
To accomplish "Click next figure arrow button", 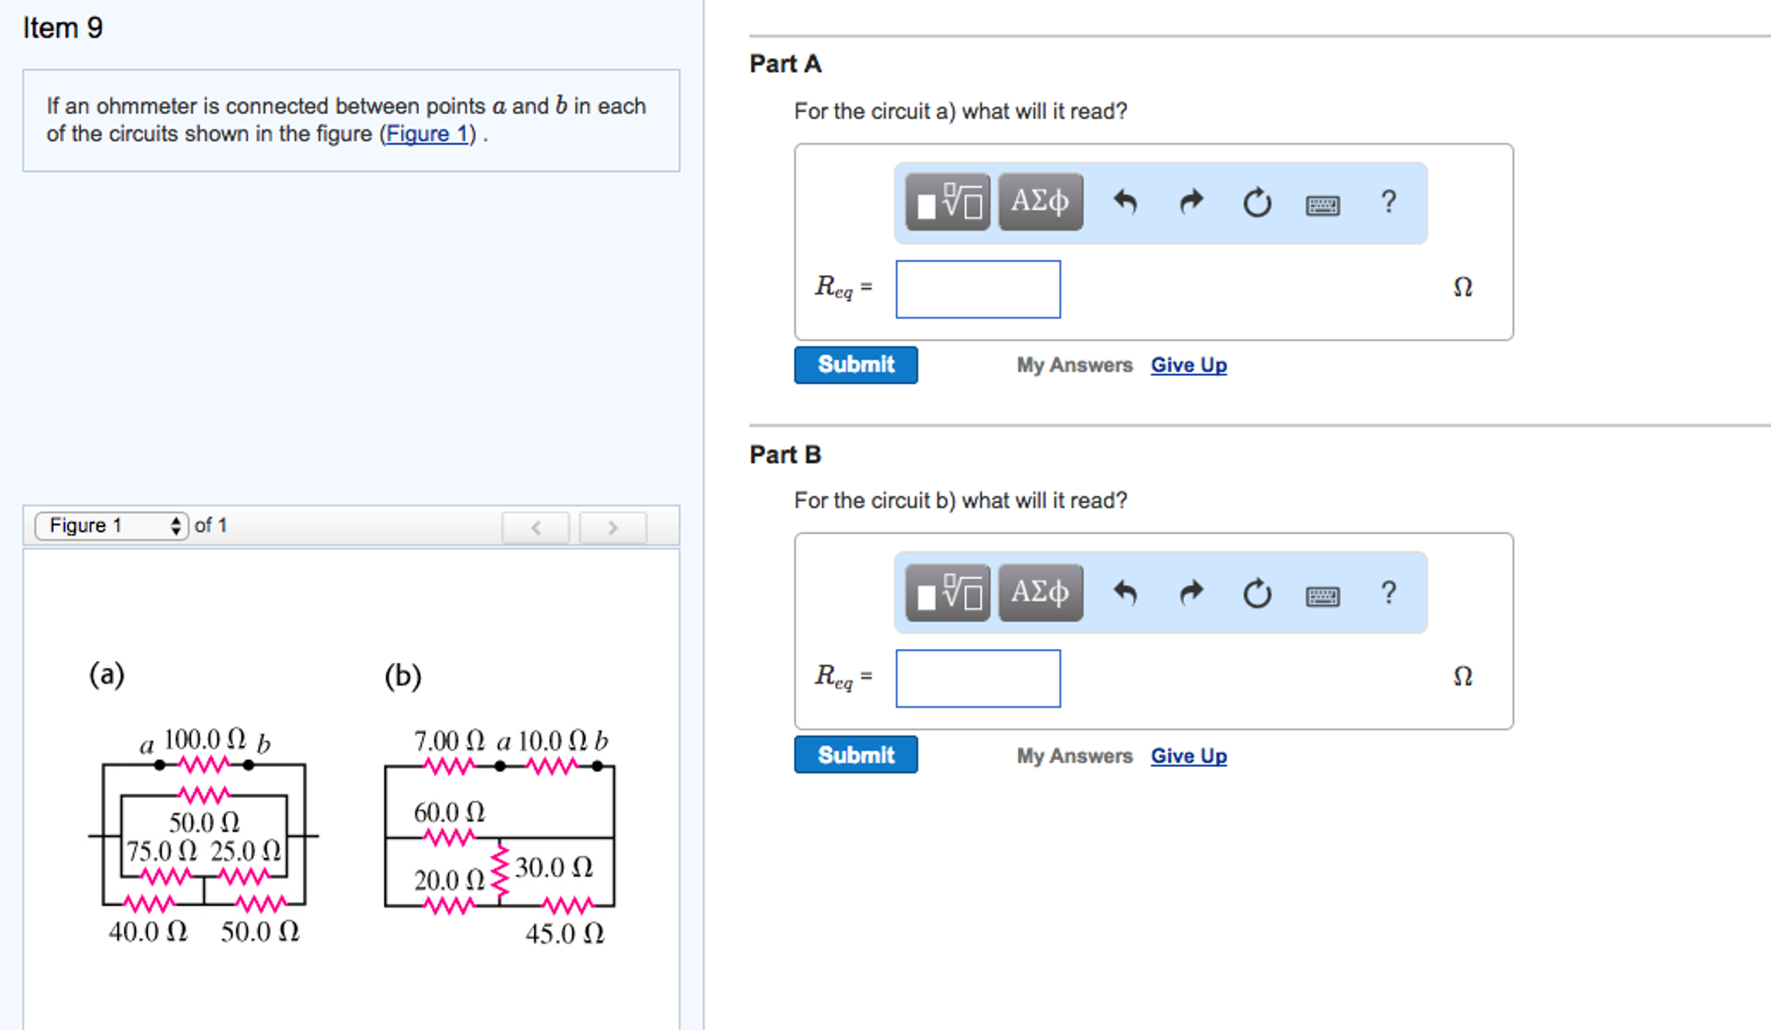I will [x=613, y=527].
